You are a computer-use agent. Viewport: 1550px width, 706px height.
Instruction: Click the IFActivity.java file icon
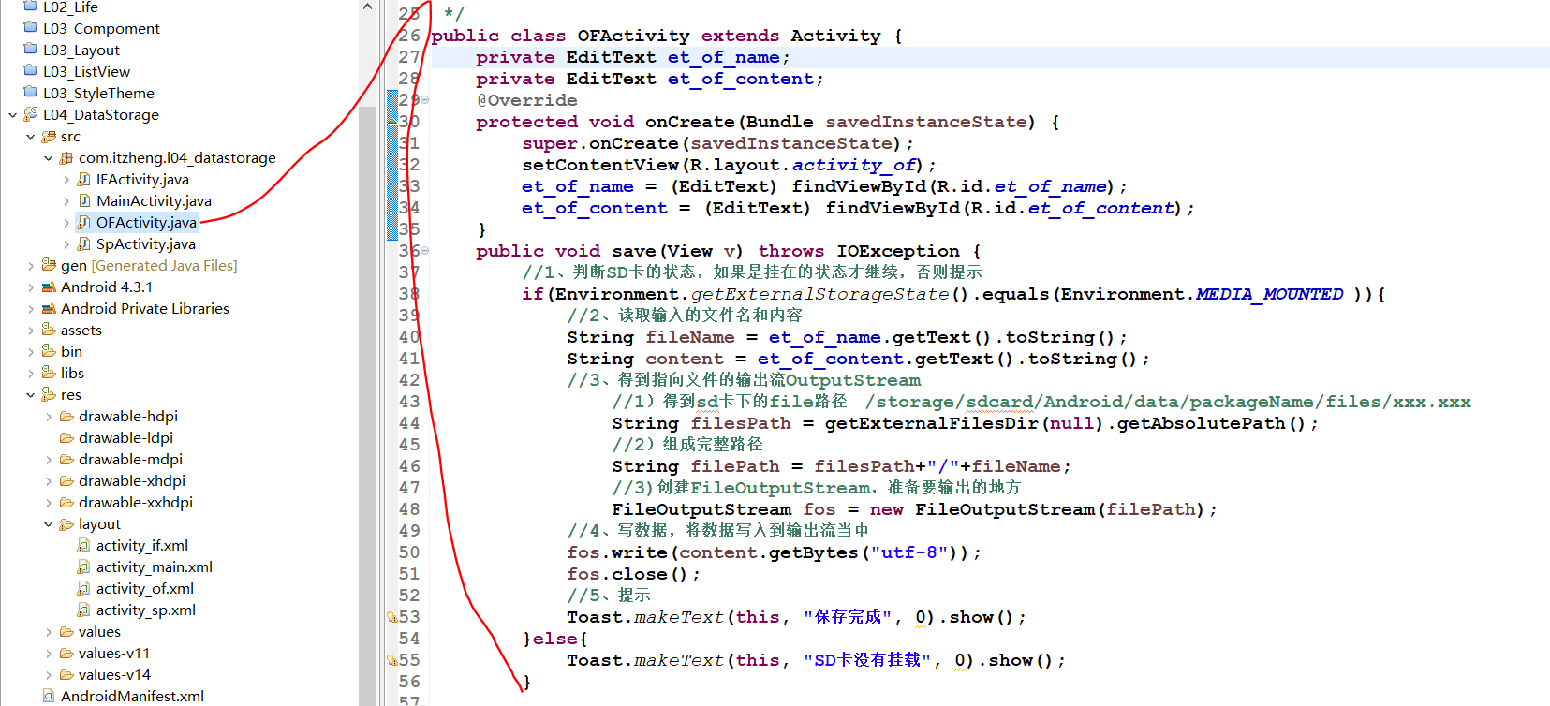84,179
